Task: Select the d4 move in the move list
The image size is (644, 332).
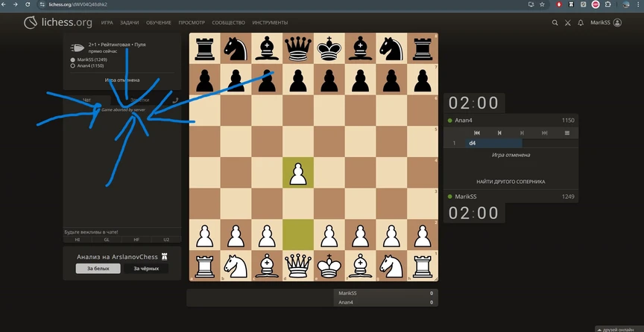Action: point(473,143)
